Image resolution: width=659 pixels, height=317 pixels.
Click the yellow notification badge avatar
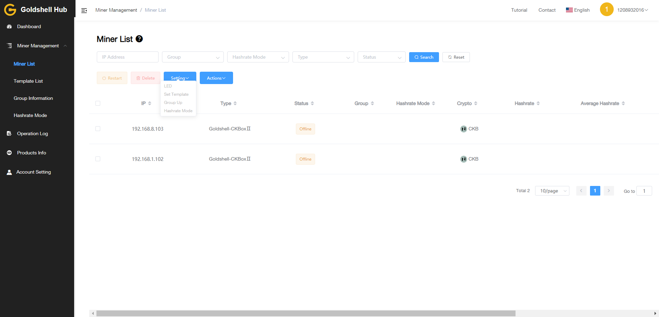click(x=606, y=10)
